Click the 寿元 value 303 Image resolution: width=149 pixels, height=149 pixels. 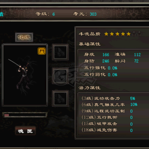93,14
